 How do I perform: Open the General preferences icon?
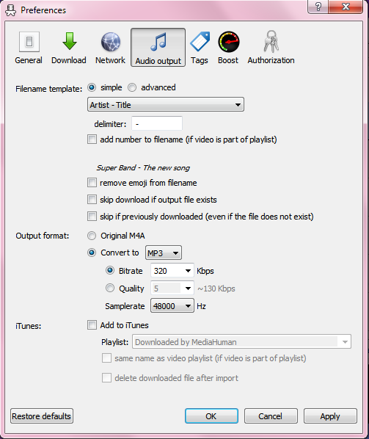point(29,42)
